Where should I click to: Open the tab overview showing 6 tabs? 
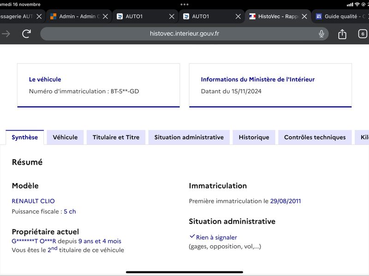click(x=363, y=34)
